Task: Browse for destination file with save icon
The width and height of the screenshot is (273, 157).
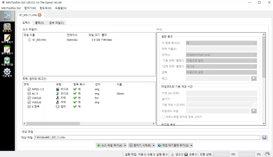Action: [x=264, y=137]
